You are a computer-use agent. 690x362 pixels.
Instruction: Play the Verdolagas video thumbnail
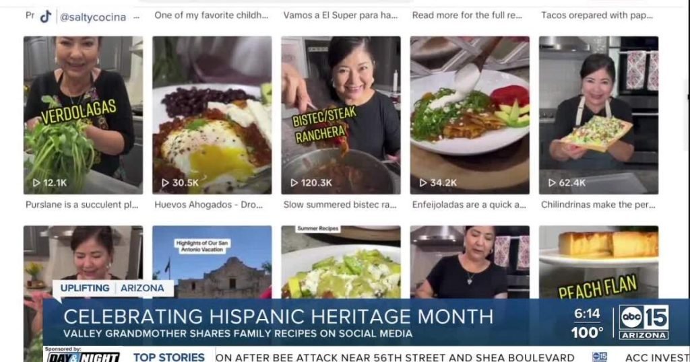pyautogui.click(x=83, y=115)
